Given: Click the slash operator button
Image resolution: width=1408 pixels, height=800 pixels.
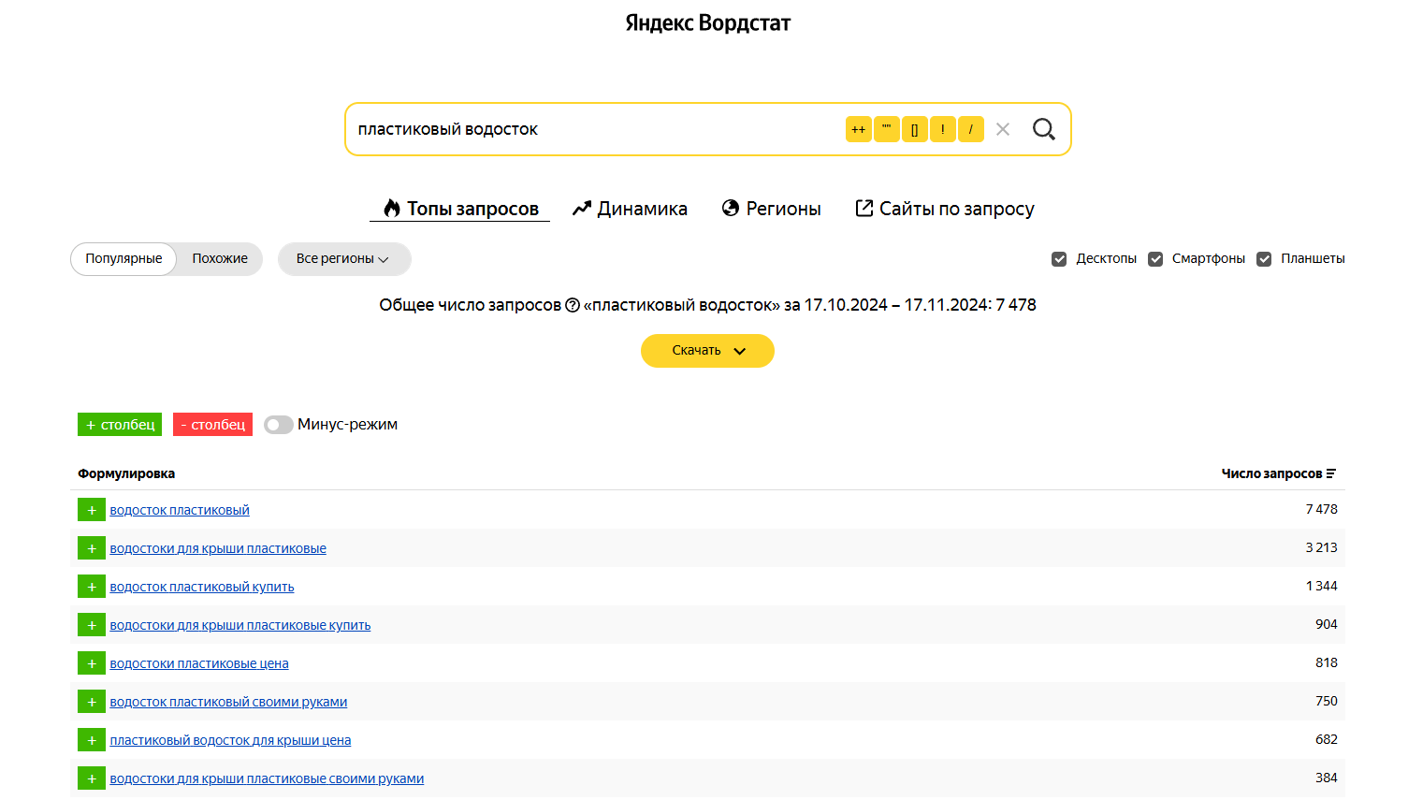Looking at the screenshot, I should [x=970, y=129].
